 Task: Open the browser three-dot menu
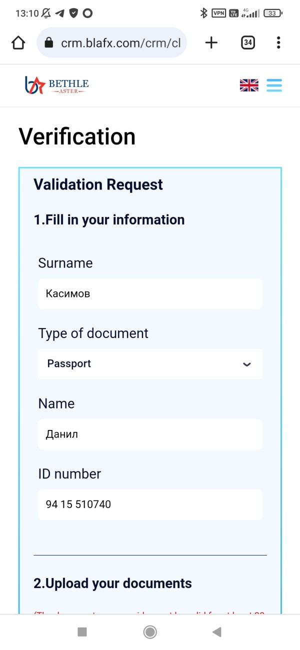click(x=278, y=43)
